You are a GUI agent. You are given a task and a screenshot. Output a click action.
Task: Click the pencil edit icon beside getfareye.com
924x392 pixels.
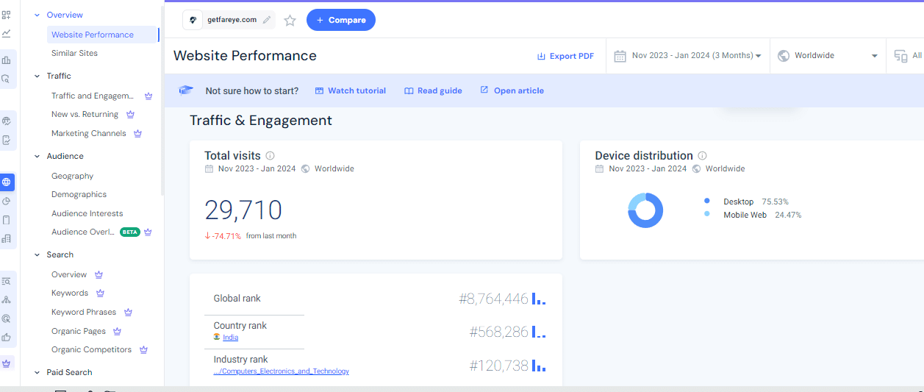[267, 21]
